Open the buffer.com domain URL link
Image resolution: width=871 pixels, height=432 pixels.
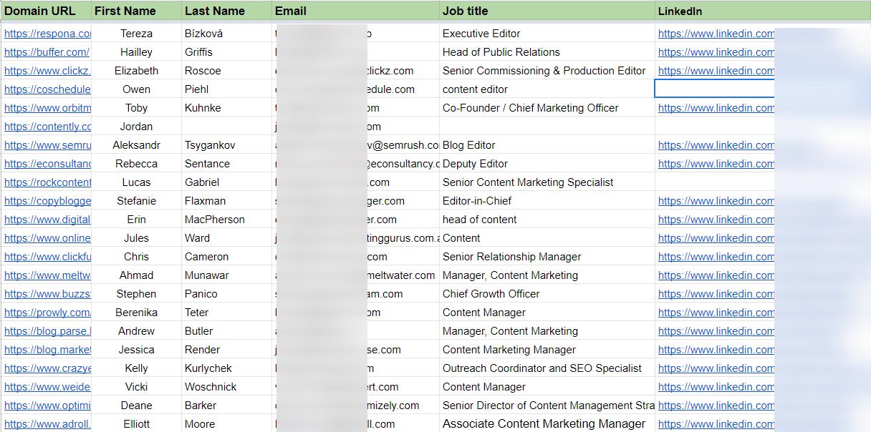(47, 52)
